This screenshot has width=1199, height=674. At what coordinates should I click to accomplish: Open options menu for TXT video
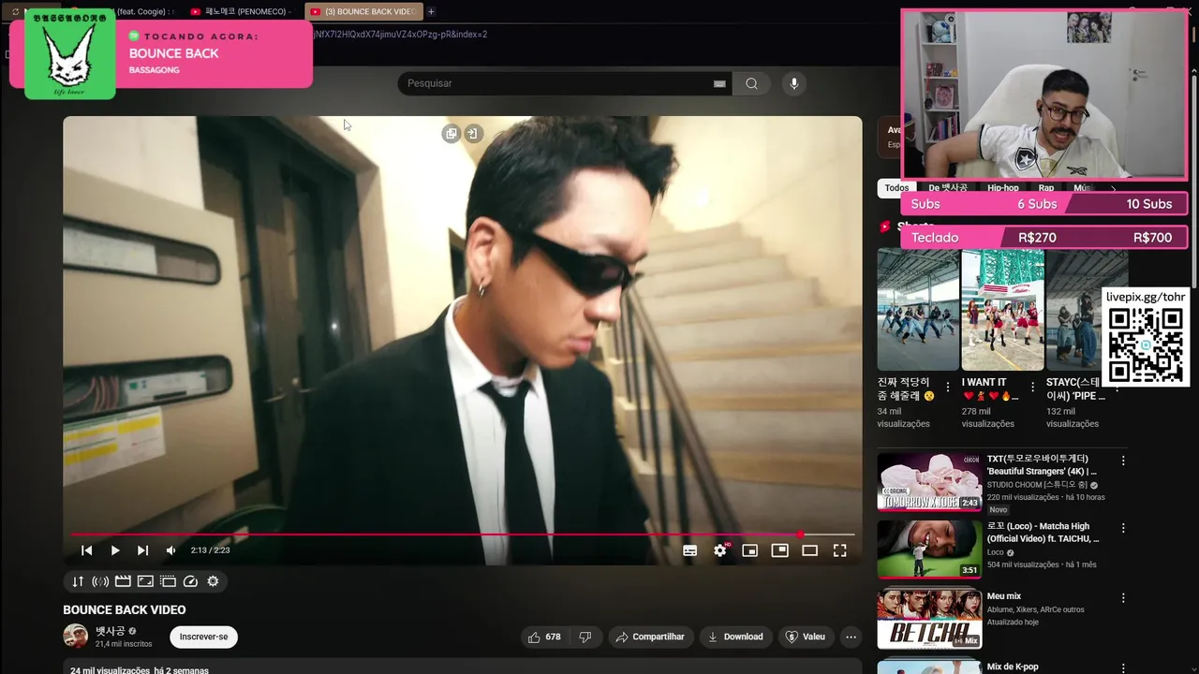coord(1123,461)
